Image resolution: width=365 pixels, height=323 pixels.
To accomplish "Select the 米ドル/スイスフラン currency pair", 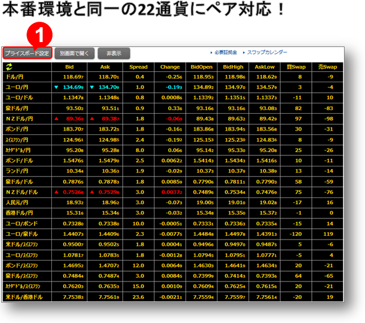I will pos(22,244).
